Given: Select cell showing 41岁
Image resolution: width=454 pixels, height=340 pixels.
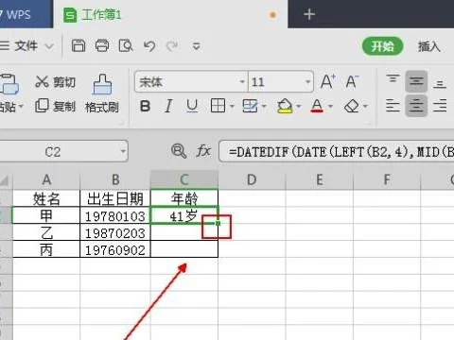Looking at the screenshot, I should [184, 215].
